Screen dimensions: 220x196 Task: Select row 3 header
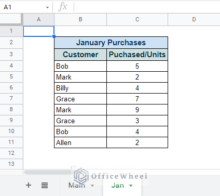(11, 55)
